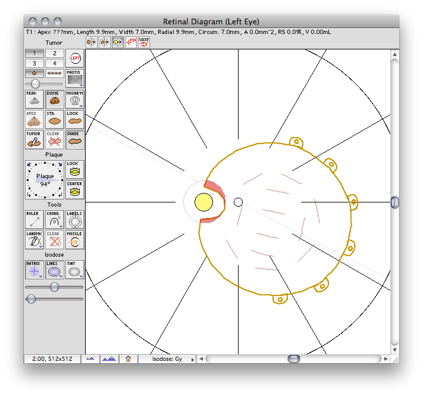This screenshot has width=423, height=396.
Task: Select the STD. standard tumor base
Action: pyautogui.click(x=55, y=119)
